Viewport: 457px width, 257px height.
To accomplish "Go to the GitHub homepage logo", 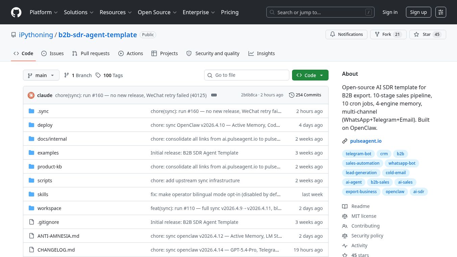I will click(x=16, y=12).
